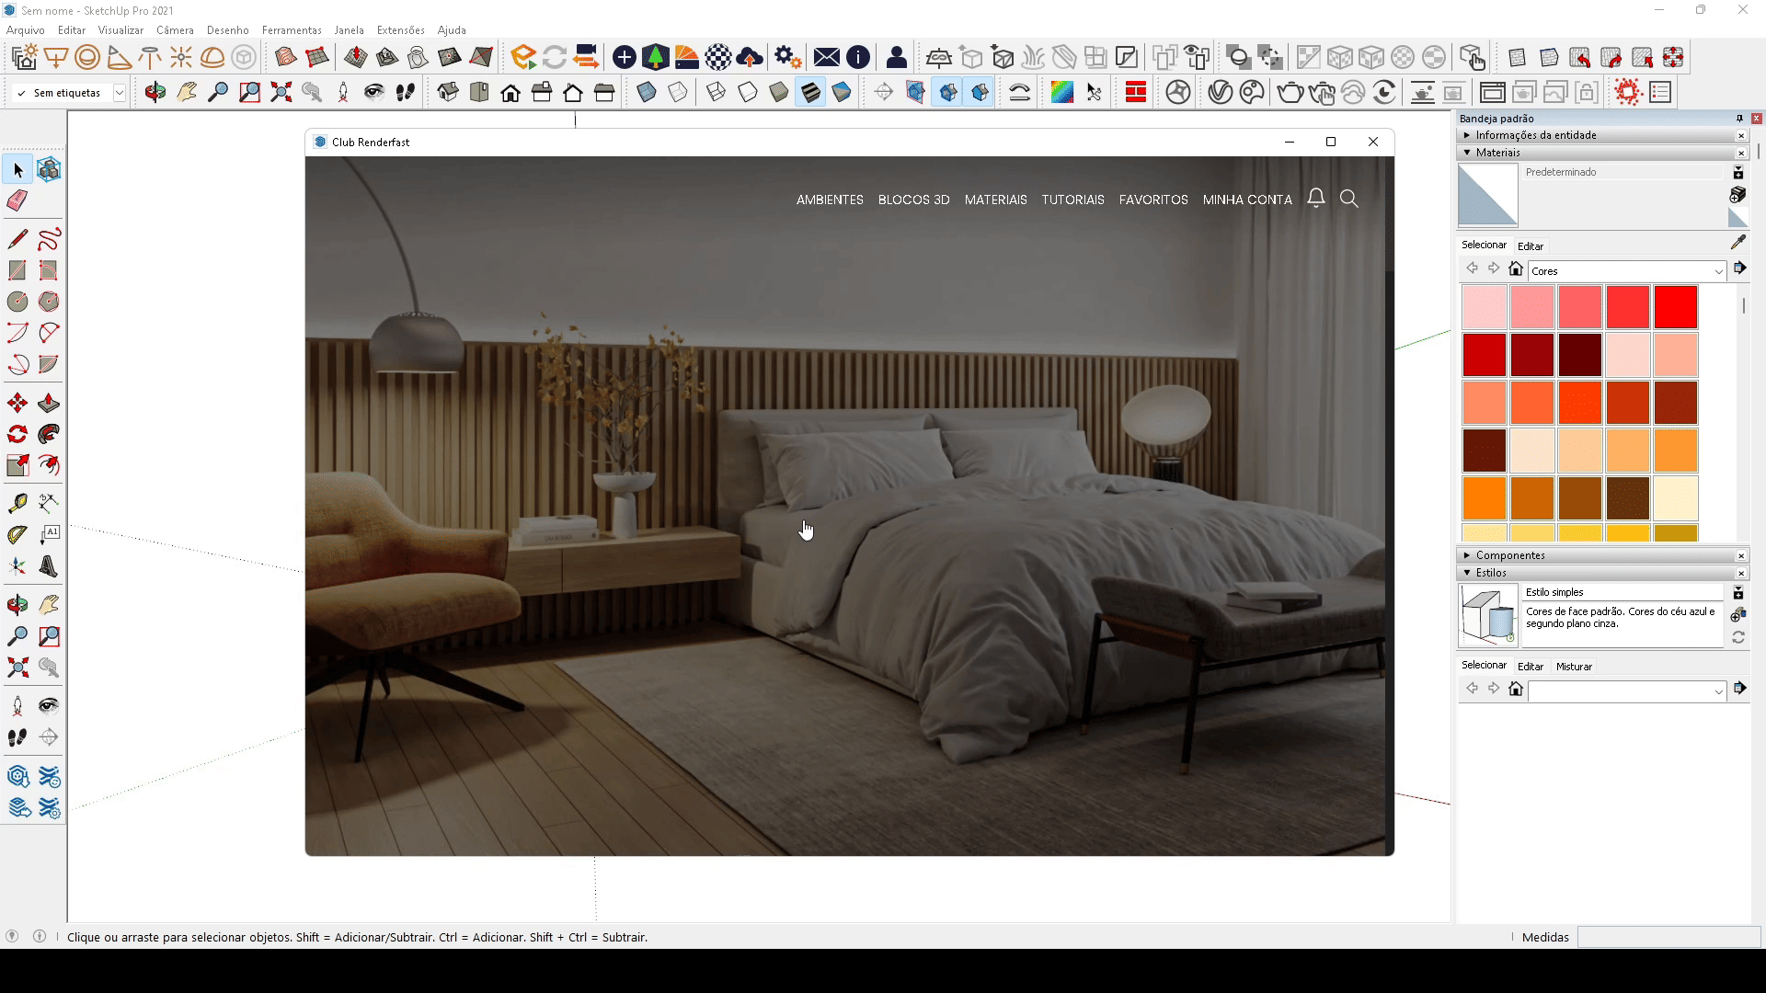Switch to the Misturar styles tab
Screen dimensions: 1766x993
[x=1574, y=667]
